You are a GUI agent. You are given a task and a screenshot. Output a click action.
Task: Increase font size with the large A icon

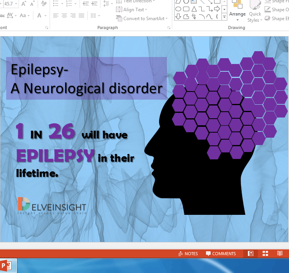(x=23, y=4)
